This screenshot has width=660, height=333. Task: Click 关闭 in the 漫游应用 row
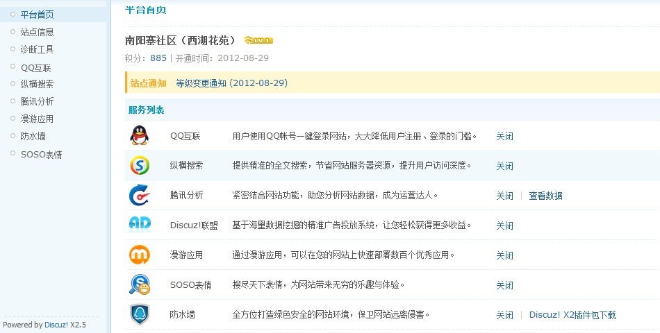tap(504, 255)
